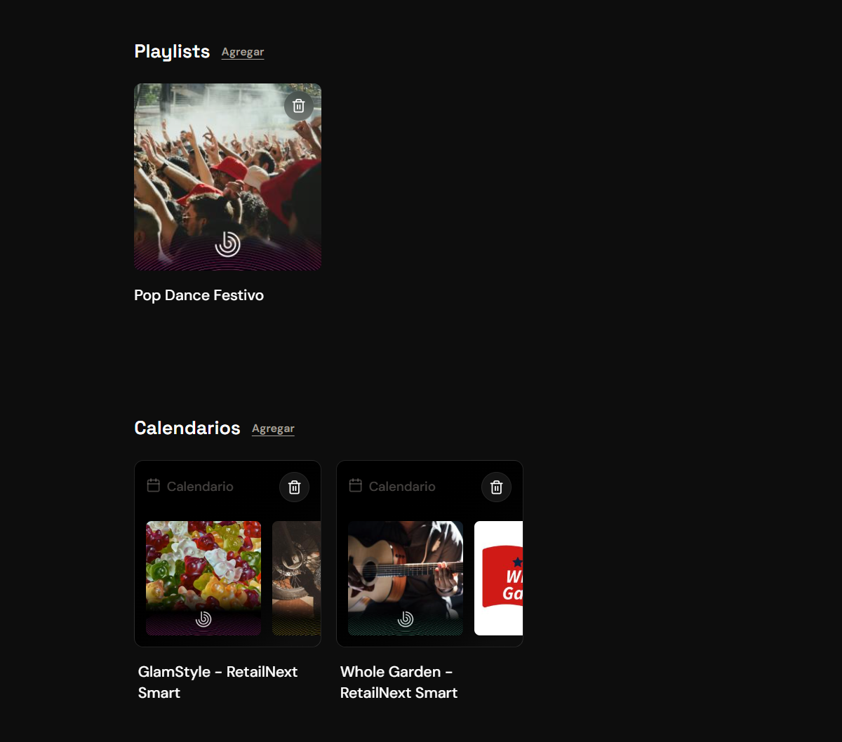Click spiral logo on gummy bears thumbnail
This screenshot has height=742, width=842.
203,619
